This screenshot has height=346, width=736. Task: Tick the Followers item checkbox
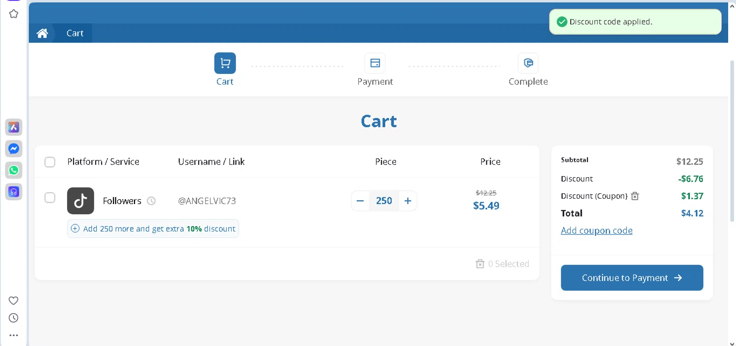coord(50,198)
